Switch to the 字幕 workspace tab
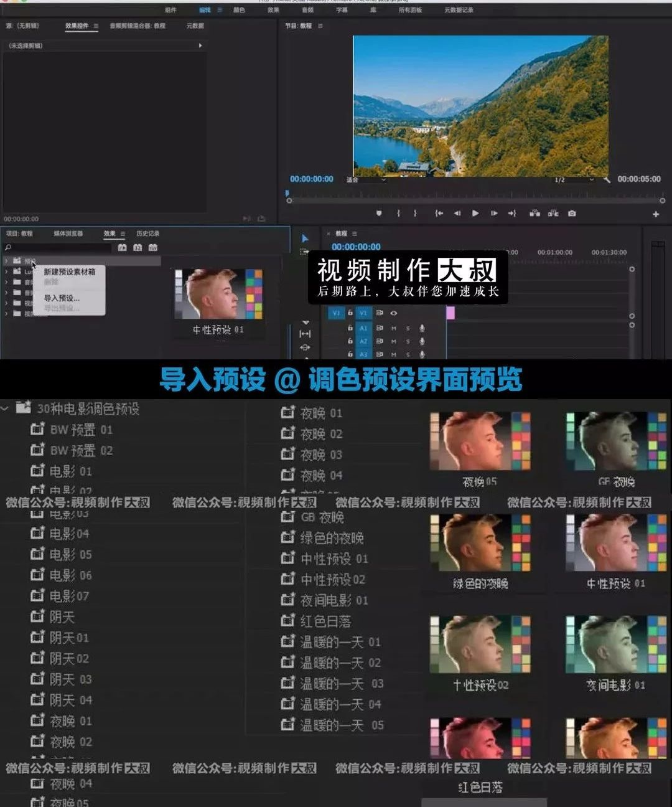The image size is (672, 807). (342, 10)
